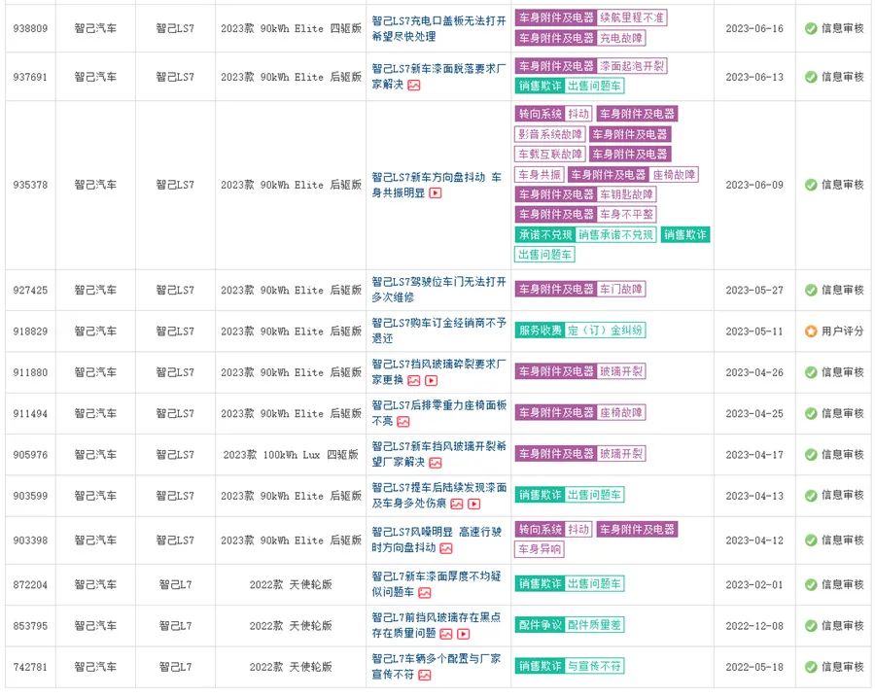Open image icon for complaint 742781 配置与宣传不符
Image resolution: width=875 pixels, height=697 pixels.
[424, 675]
